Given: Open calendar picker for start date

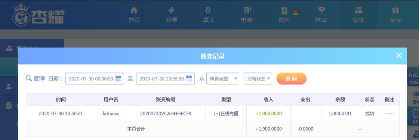Looking at the screenshot, I should click(118, 78).
